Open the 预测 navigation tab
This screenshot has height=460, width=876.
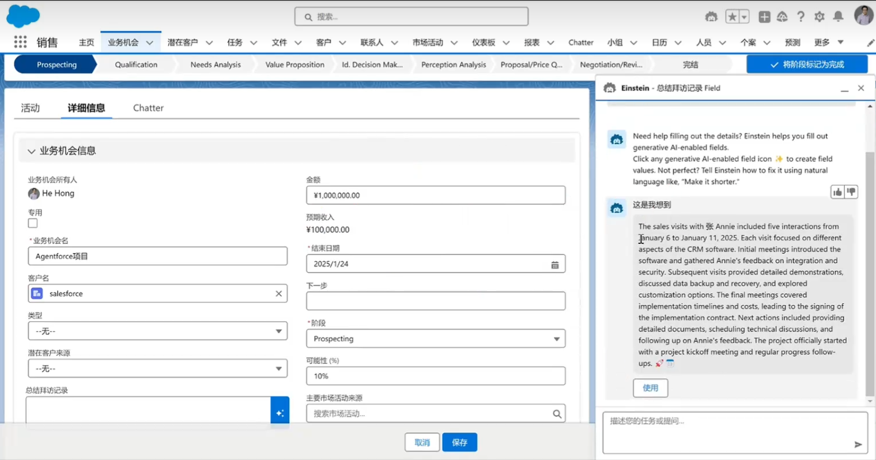click(x=792, y=43)
